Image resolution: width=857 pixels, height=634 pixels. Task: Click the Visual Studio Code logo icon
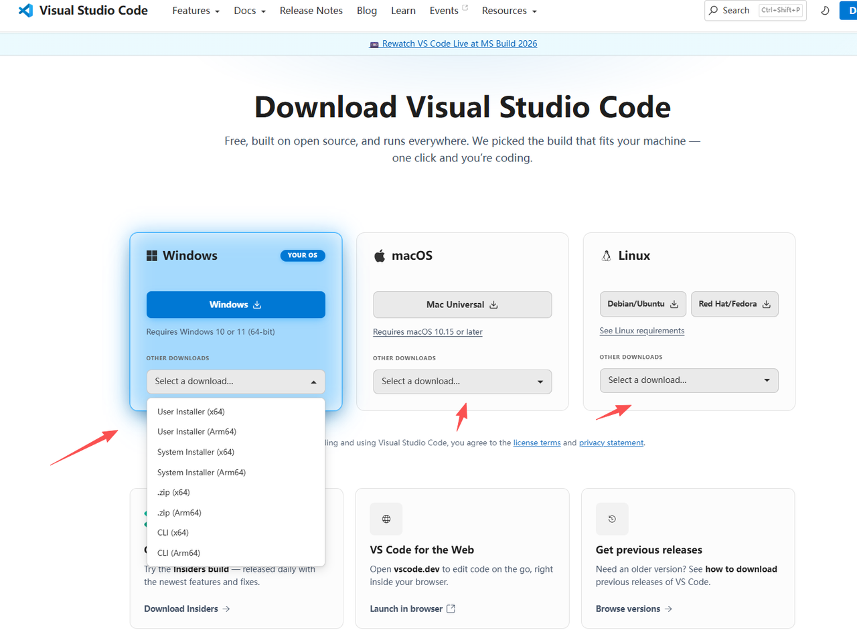click(26, 11)
